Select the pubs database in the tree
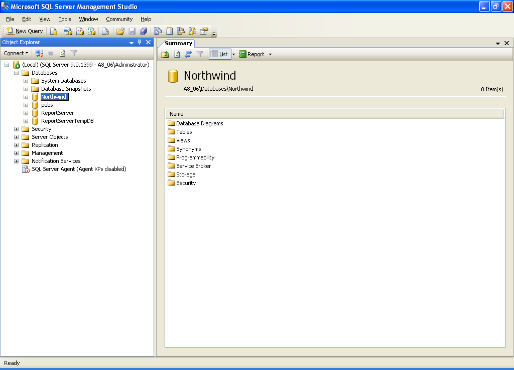Viewport: 514px width, 370px height. 48,104
